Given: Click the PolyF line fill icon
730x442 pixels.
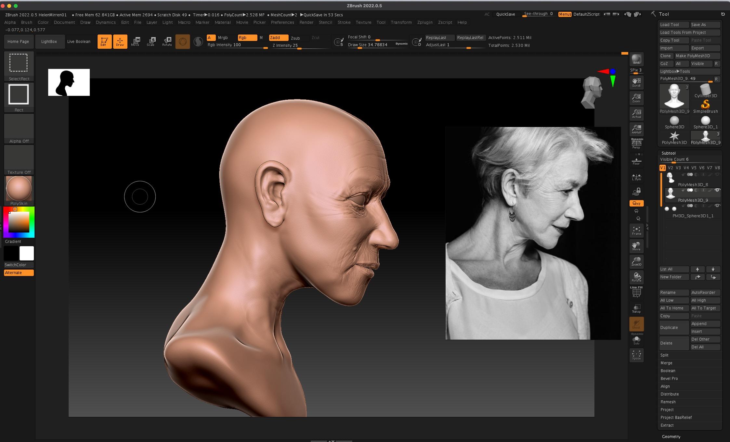Looking at the screenshot, I should point(636,293).
